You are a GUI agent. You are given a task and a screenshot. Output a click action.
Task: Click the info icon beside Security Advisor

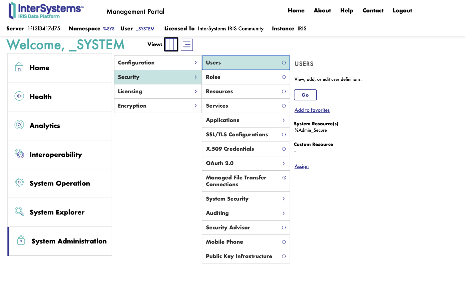click(x=284, y=228)
